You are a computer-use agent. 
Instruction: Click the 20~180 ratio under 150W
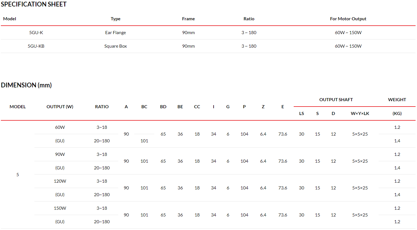102,222
